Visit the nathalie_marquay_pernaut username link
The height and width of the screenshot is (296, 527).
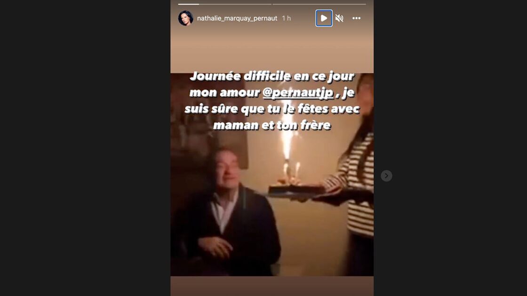[x=237, y=18]
